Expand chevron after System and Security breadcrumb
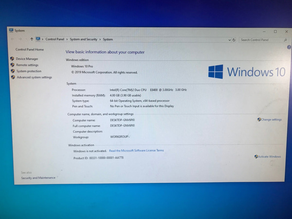This screenshot has width=292, height=219. [x=100, y=39]
